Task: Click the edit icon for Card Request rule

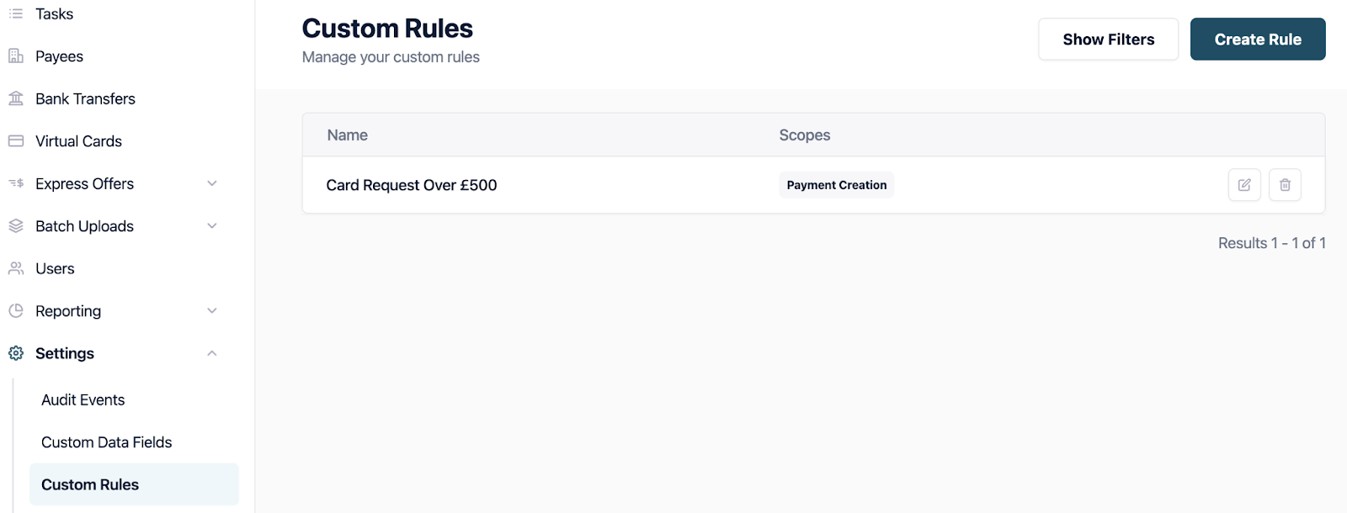Action: (1243, 185)
